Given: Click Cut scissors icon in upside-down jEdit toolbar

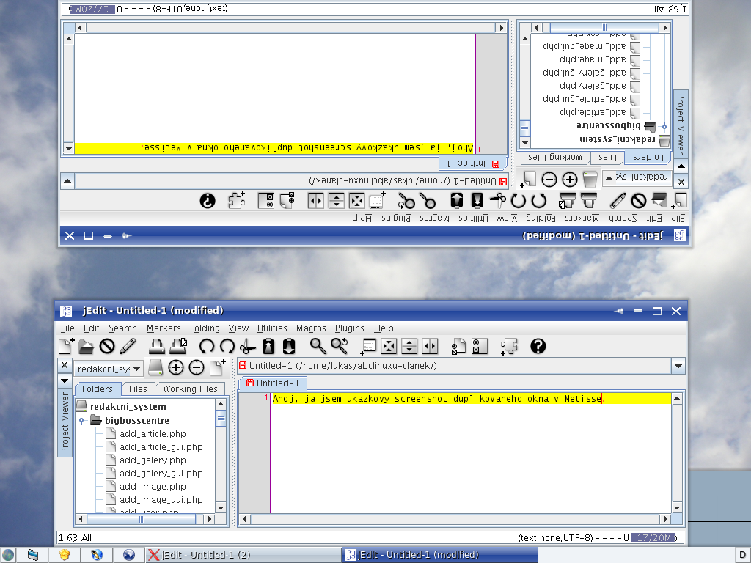Looking at the screenshot, I should click(x=498, y=201).
